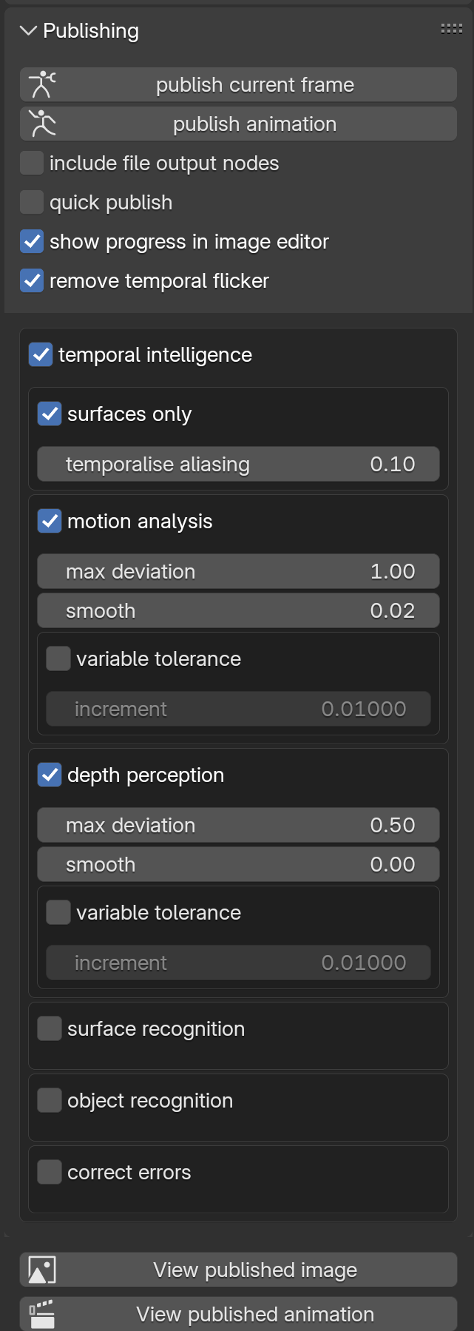
Task: Click the View published image picture icon
Action: pos(42,1270)
